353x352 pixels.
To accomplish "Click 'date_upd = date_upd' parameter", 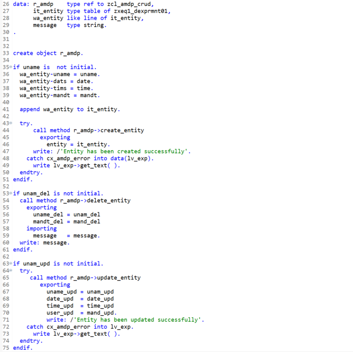I will [80, 299].
